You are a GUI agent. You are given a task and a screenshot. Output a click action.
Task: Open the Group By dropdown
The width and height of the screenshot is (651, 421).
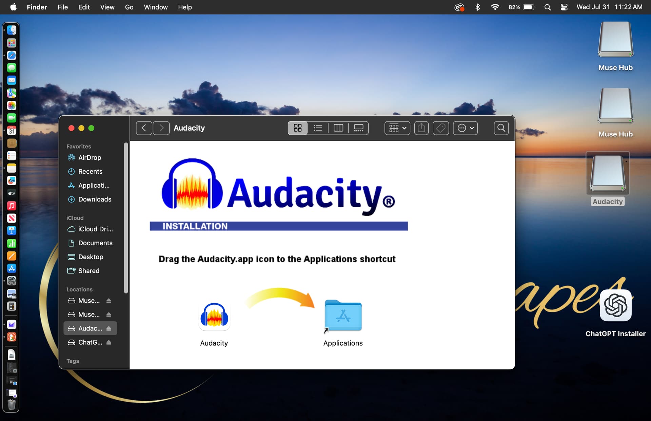click(397, 128)
